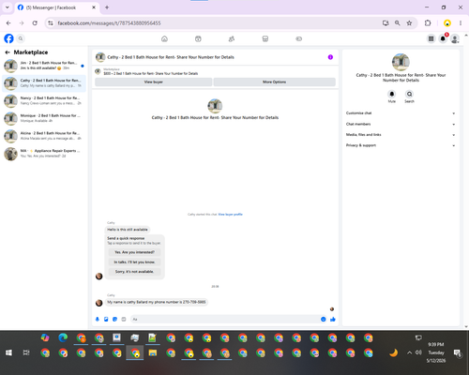Screen dimensions: 469x375
Task: Expand Customise chat section
Action: [x=401, y=113]
